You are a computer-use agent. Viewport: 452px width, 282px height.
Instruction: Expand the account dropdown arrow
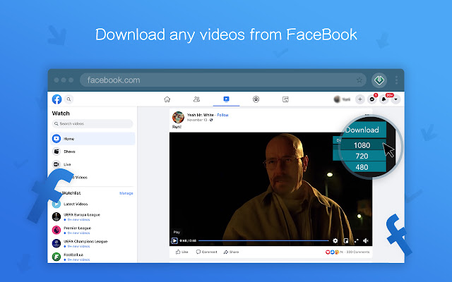tap(395, 99)
